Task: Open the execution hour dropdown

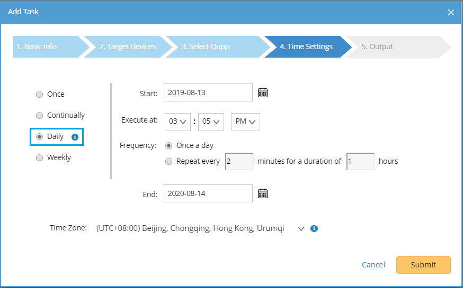Action: click(x=178, y=122)
